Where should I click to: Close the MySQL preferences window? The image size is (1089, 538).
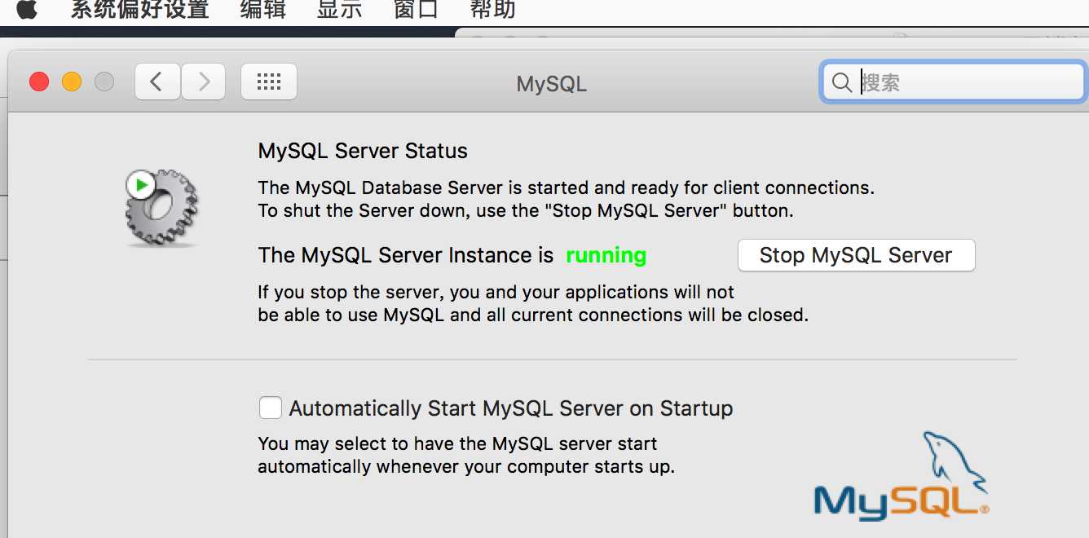pyautogui.click(x=39, y=82)
